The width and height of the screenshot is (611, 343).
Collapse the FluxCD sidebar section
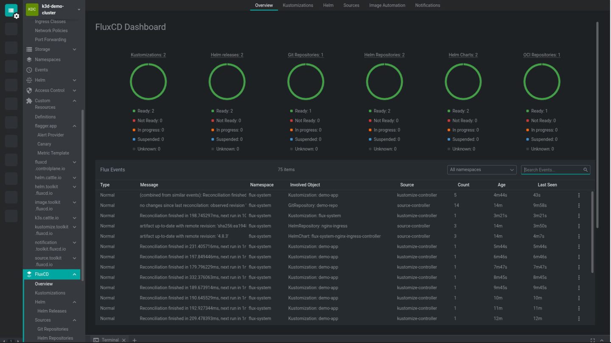click(x=74, y=274)
